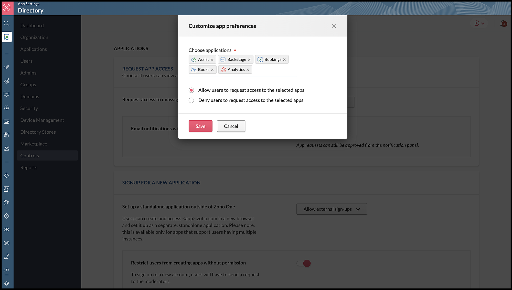Open Directory Stores in the sidebar
Viewport: 512px width, 290px height.
(x=38, y=132)
